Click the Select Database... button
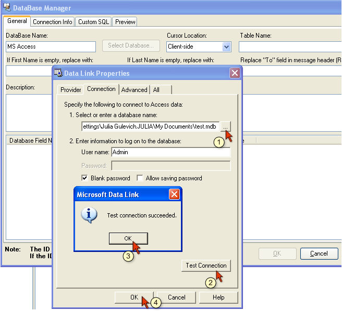This screenshot has width=342, height=311. point(131,45)
